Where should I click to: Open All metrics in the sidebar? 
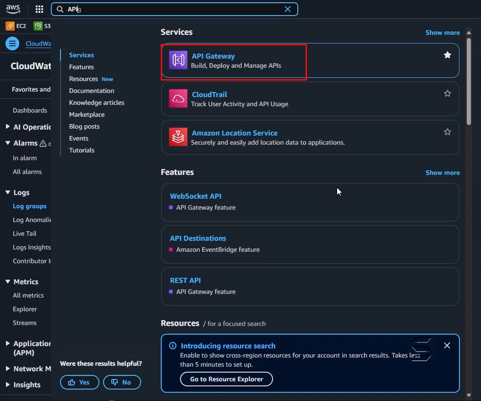click(x=28, y=295)
